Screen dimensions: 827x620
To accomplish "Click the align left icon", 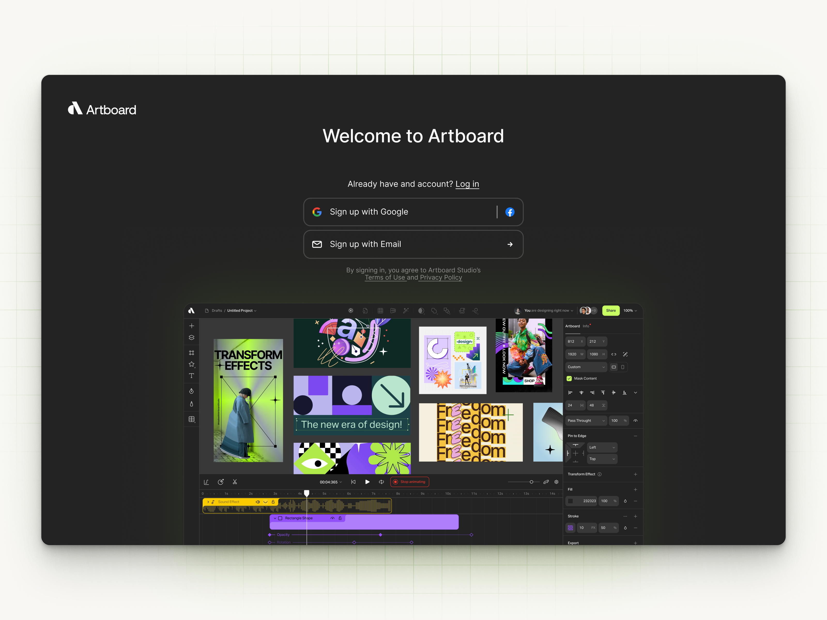I will tap(570, 392).
